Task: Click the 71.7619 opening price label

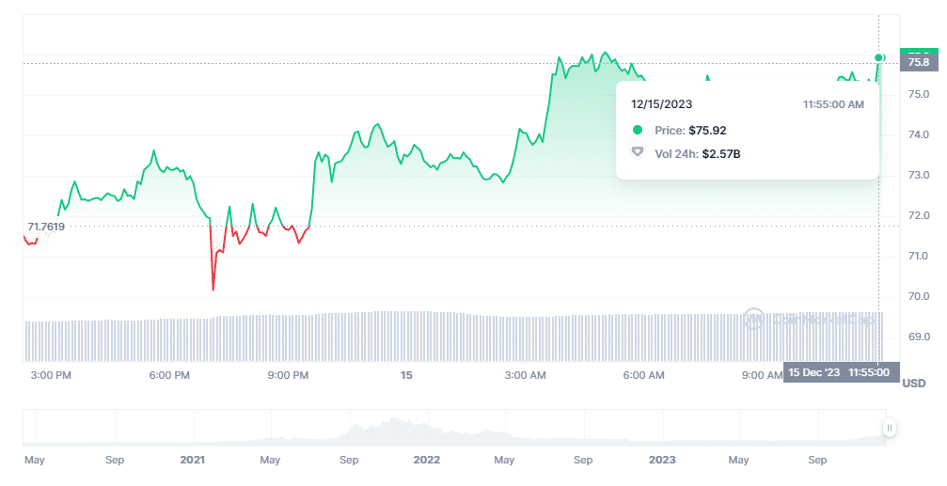Action: 46,227
